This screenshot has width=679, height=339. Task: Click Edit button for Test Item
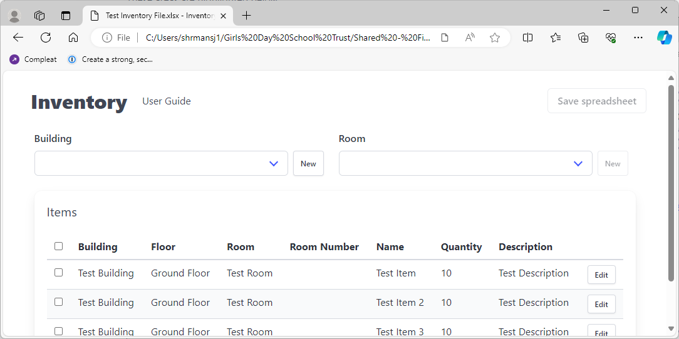[x=601, y=275]
